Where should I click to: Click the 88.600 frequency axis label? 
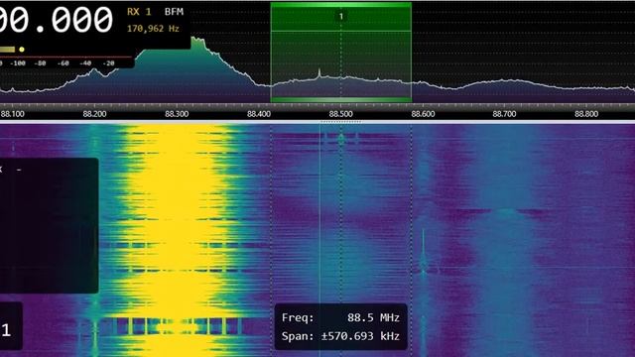[x=424, y=114]
